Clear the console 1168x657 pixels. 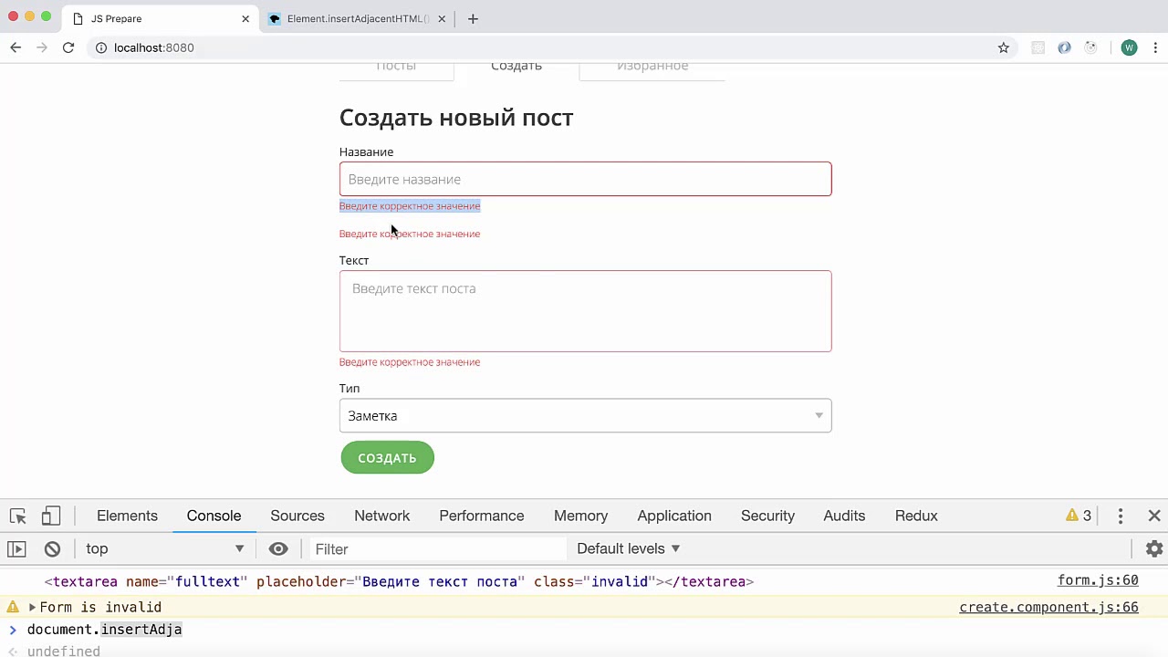tap(52, 548)
